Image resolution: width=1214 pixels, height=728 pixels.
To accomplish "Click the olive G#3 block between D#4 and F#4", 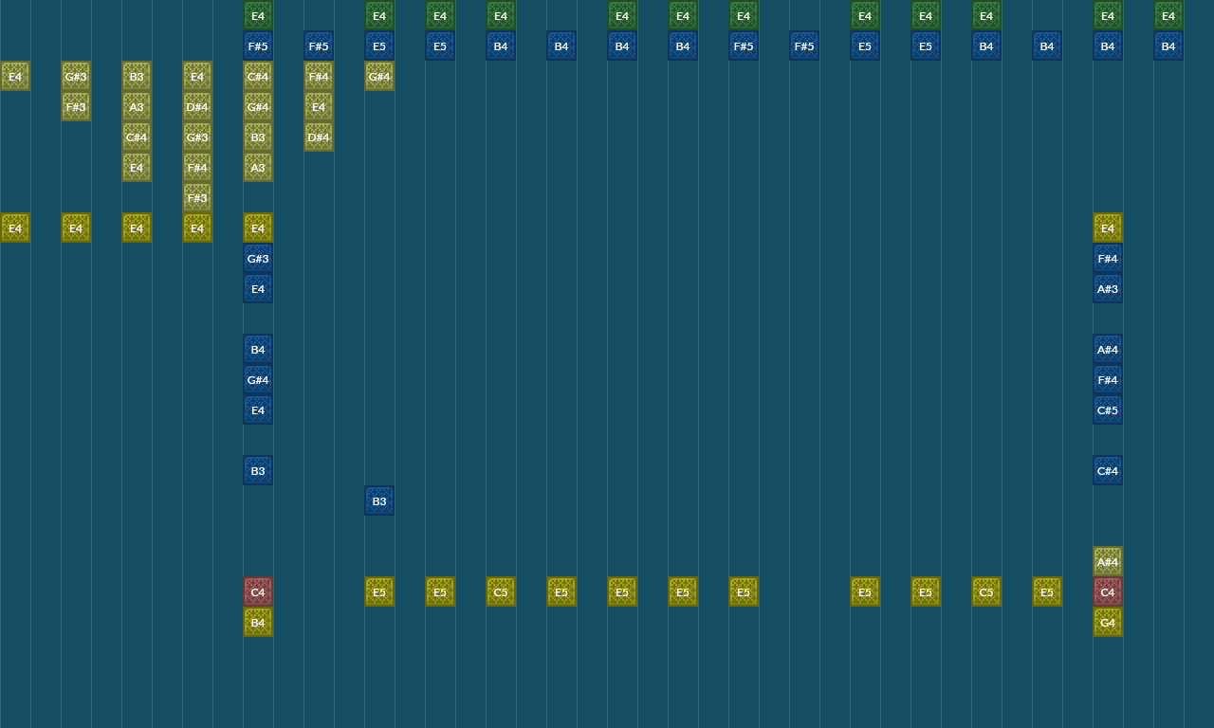I will [197, 136].
